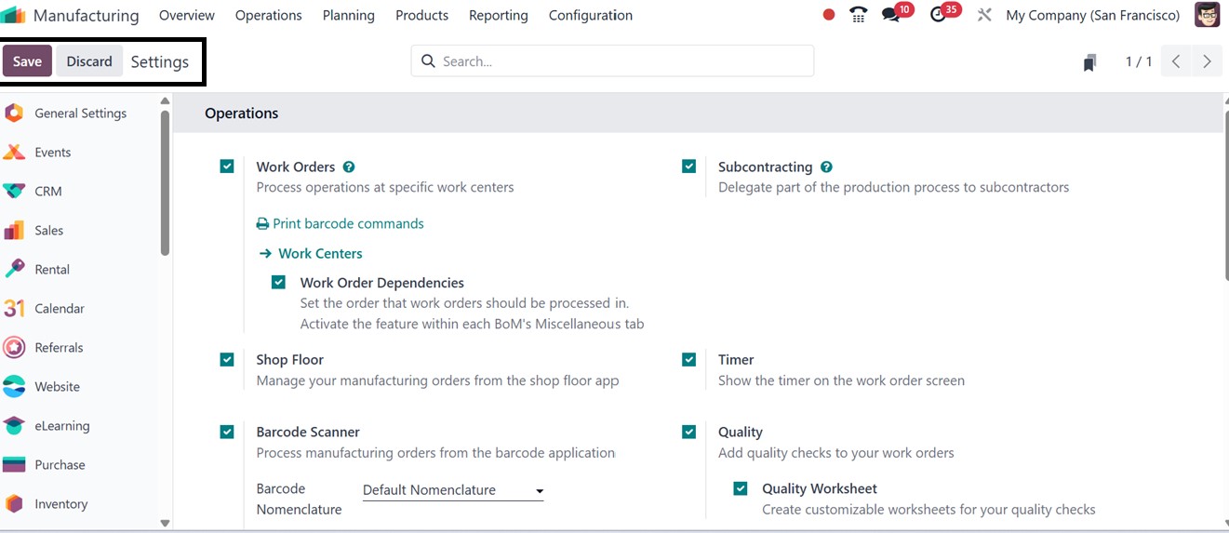The height and width of the screenshot is (533, 1229).
Task: Click the VoIP phone icon
Action: (858, 15)
